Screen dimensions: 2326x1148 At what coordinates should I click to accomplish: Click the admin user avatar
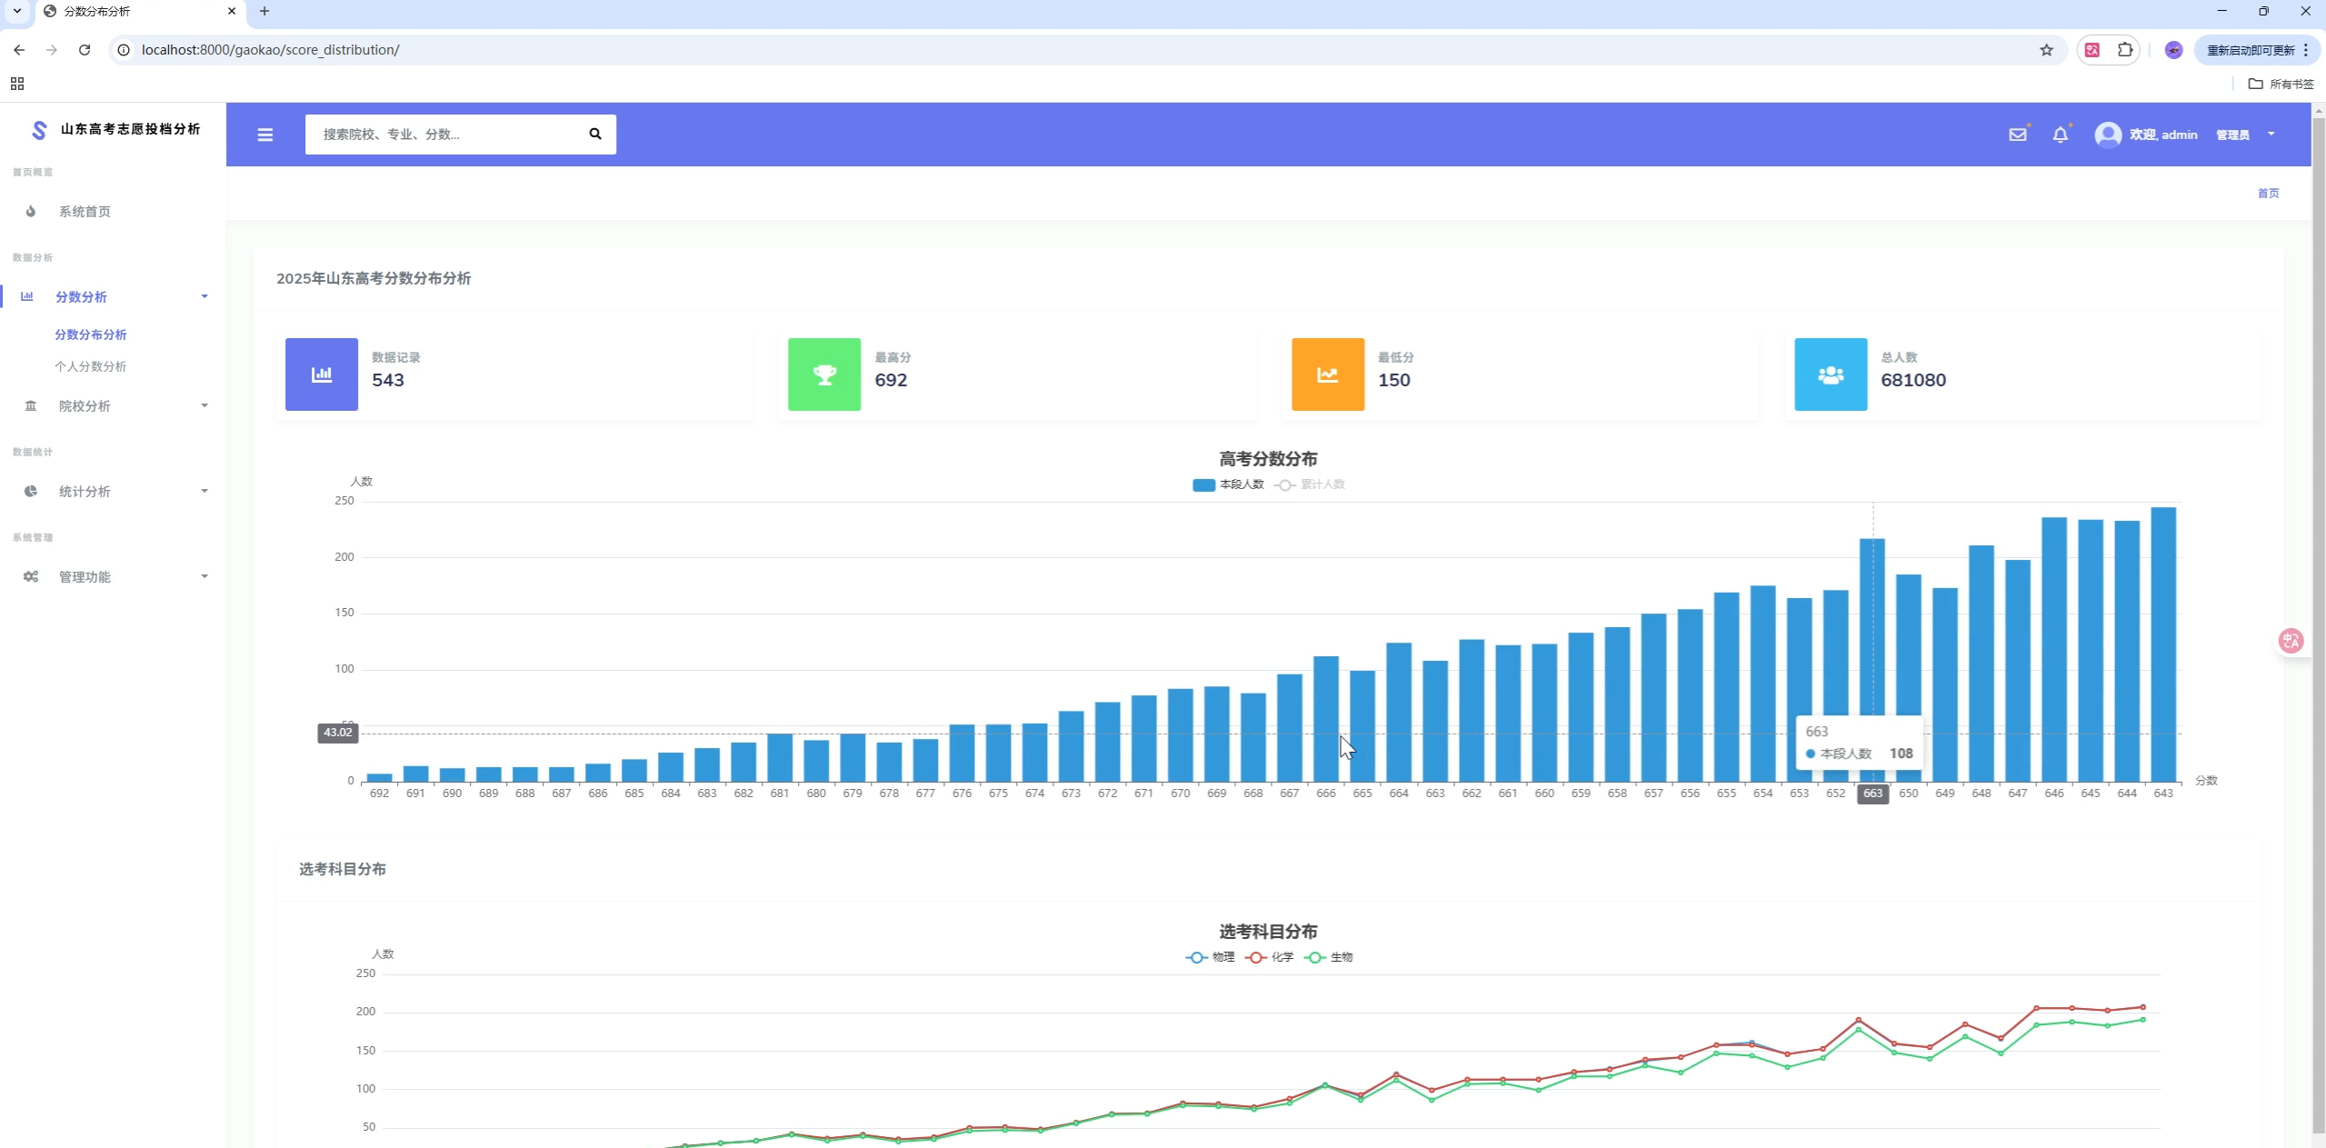coord(2109,135)
